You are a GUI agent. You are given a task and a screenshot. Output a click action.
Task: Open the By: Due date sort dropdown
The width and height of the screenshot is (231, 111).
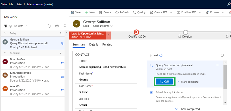pyautogui.click(x=18, y=26)
